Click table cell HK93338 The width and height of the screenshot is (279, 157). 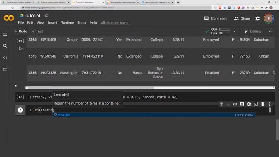click(x=48, y=73)
